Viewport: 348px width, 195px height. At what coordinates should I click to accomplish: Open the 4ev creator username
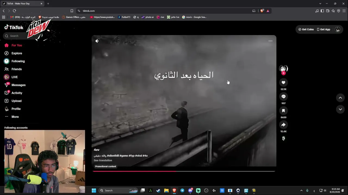[97, 150]
